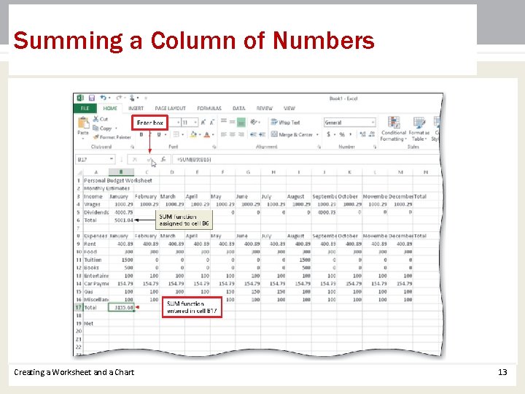Click the Top Align icon

tap(224, 120)
